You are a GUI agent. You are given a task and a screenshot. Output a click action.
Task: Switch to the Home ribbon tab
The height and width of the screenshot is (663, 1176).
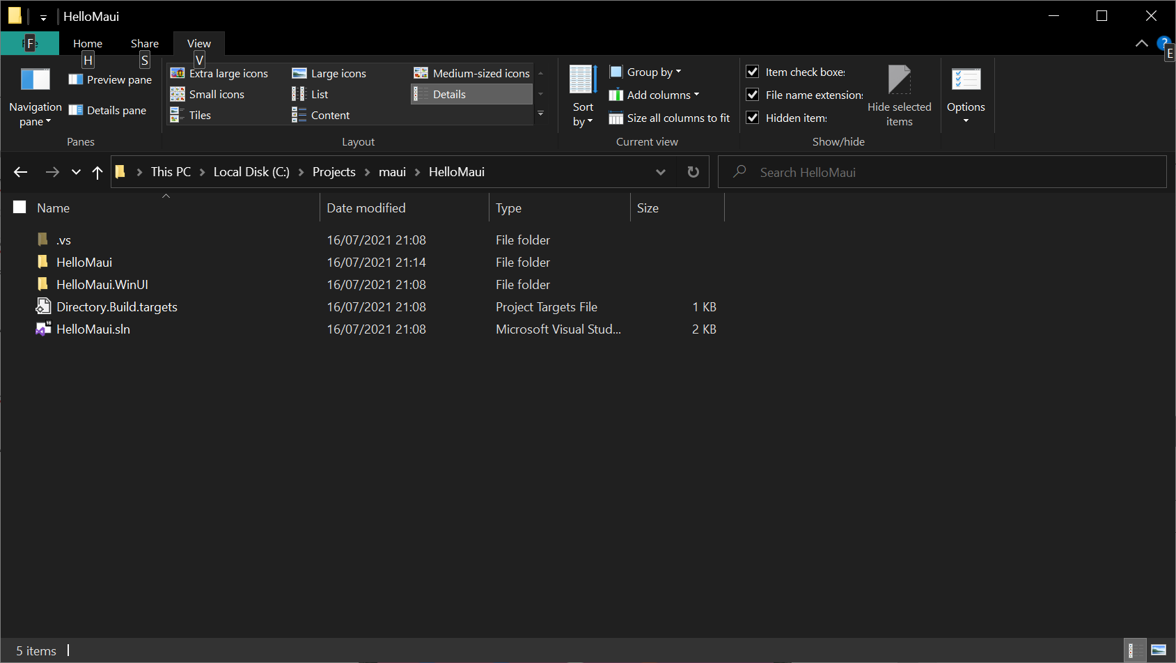(87, 42)
